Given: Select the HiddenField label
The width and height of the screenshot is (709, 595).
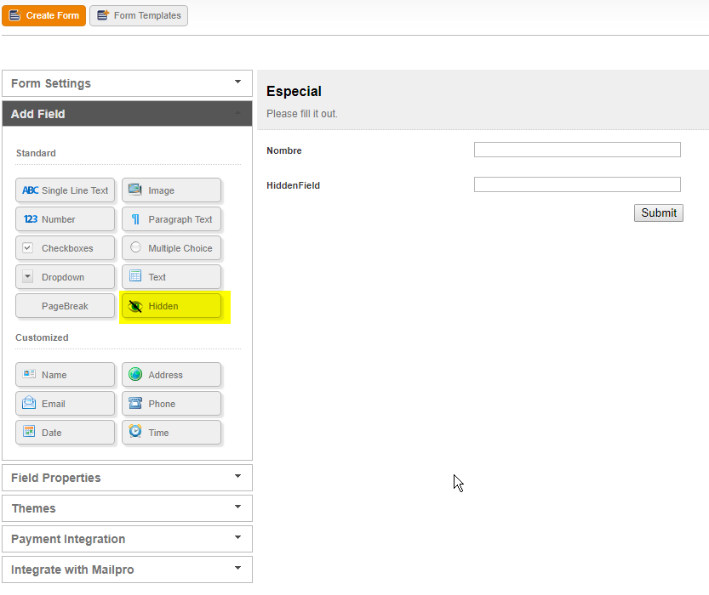Looking at the screenshot, I should tap(293, 185).
